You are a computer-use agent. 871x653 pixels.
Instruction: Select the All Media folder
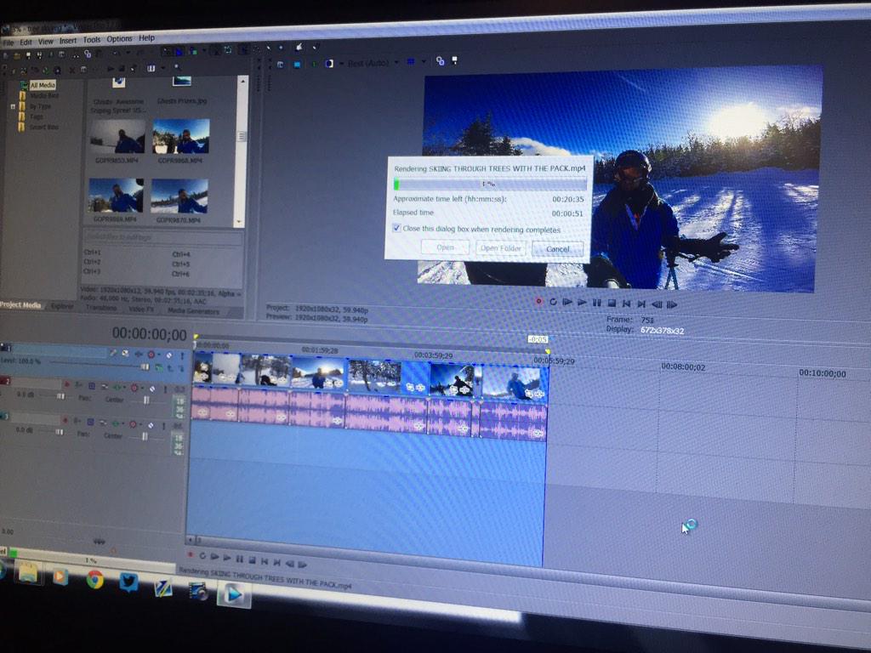pyautogui.click(x=43, y=85)
